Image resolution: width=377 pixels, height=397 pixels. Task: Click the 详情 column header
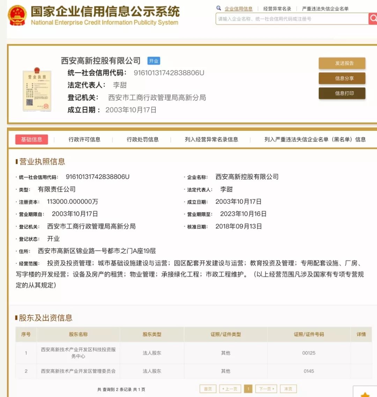361,334
